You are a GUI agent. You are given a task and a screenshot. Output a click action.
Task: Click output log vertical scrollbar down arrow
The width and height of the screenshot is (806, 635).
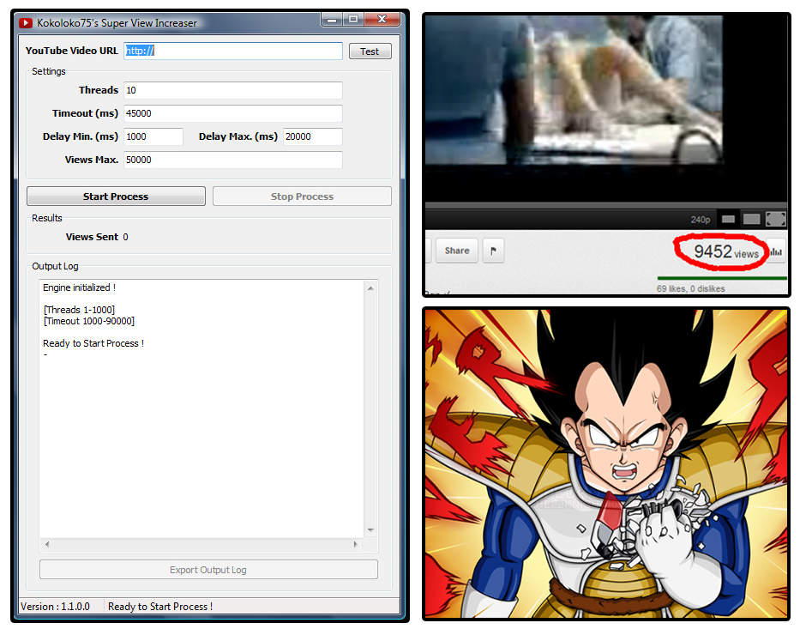[x=370, y=530]
